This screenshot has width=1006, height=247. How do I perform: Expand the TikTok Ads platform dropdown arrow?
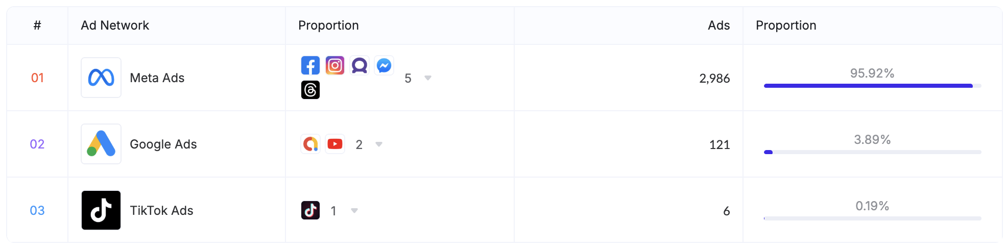354,211
